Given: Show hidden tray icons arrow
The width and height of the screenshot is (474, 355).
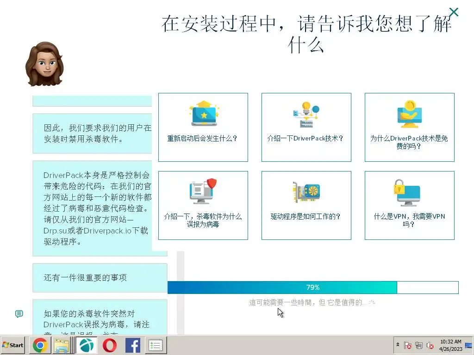Looking at the screenshot, I should coord(398,345).
